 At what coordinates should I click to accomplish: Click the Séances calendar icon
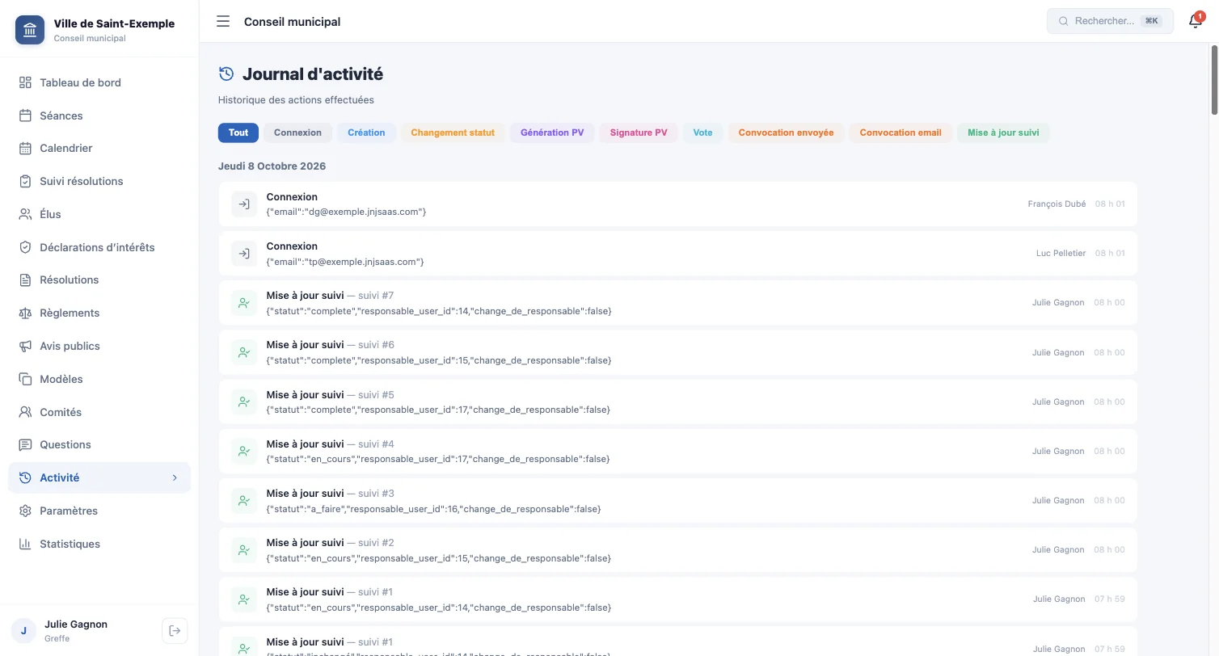pos(25,116)
